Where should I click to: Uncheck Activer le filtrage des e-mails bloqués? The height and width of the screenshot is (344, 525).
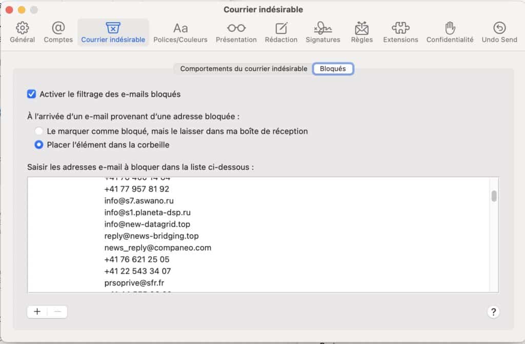point(32,94)
